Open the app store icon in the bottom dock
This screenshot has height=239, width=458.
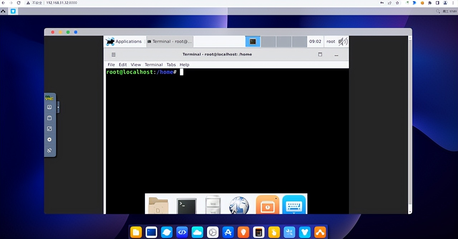pos(228,232)
